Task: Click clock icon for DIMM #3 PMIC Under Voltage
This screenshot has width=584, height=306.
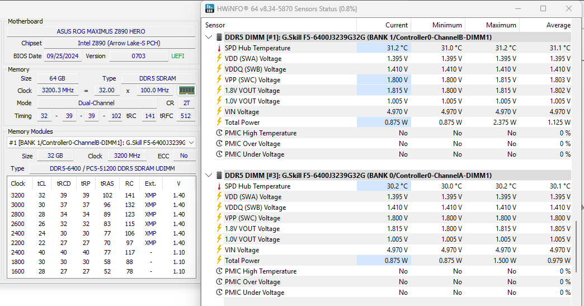Action: [x=219, y=293]
